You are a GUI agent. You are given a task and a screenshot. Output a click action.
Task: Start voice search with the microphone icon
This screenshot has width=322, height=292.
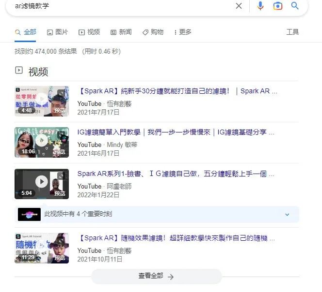(x=260, y=6)
